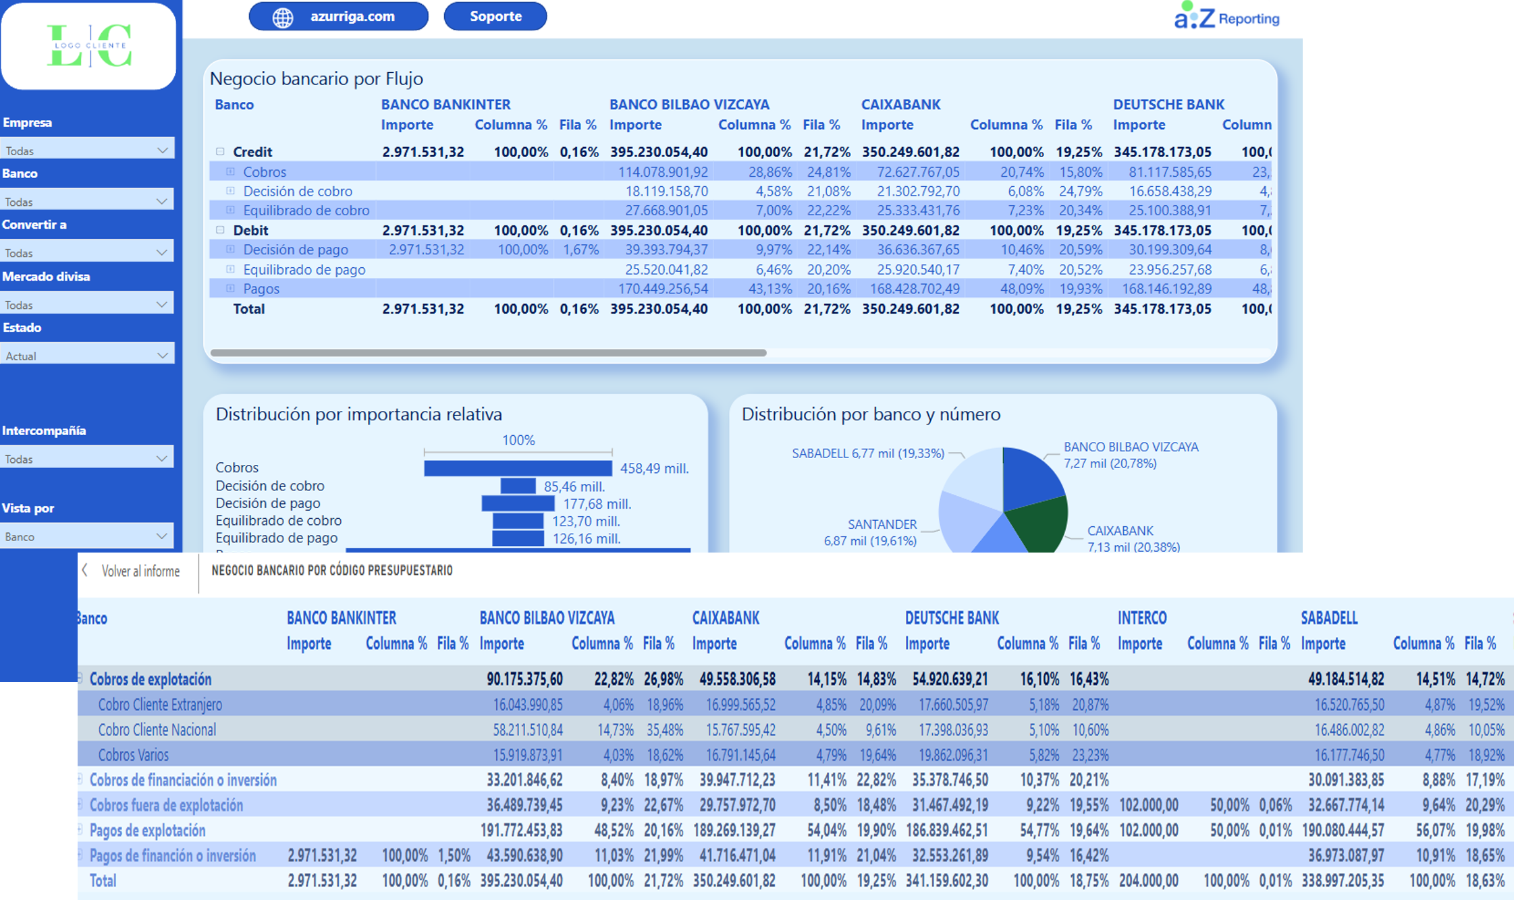Click Distribución por importancia relativa title

(x=358, y=414)
